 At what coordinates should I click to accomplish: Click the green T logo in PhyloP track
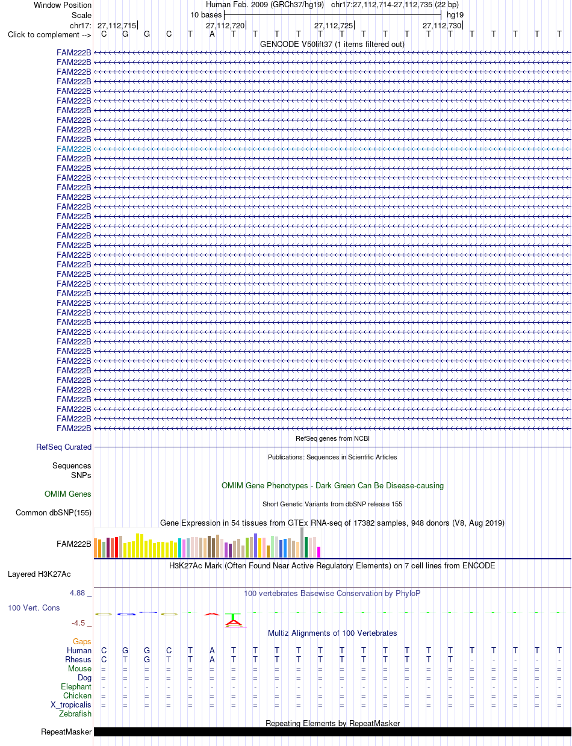coord(234,617)
